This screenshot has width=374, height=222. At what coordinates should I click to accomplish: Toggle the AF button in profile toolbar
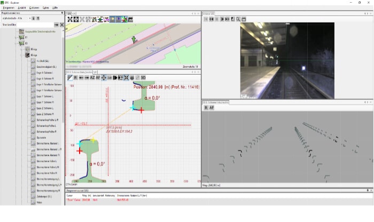pos(98,77)
